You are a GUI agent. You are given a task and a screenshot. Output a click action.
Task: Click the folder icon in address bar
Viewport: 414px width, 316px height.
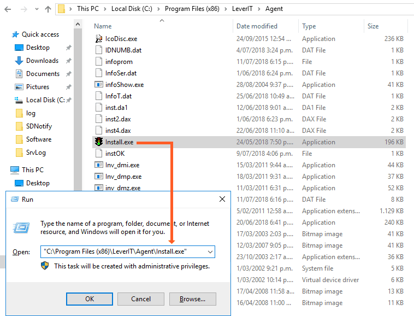pos(62,9)
